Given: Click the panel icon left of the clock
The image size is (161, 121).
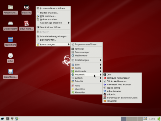Looking at the screenshot, I should point(145,119).
